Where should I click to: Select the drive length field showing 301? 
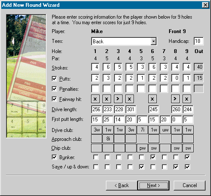(131, 109)
